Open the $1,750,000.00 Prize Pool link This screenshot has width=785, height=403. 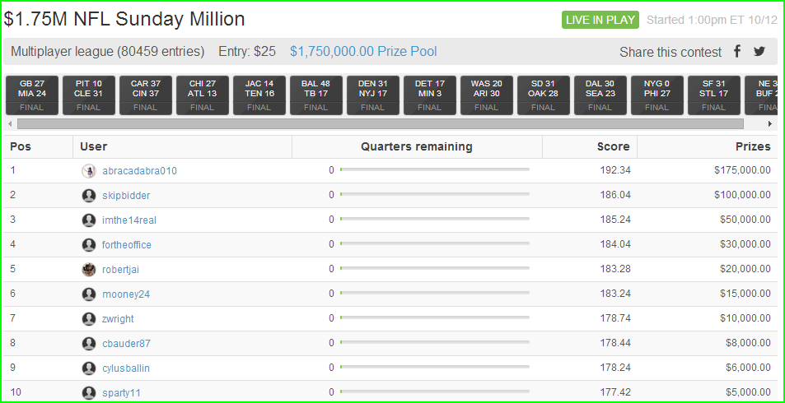363,52
